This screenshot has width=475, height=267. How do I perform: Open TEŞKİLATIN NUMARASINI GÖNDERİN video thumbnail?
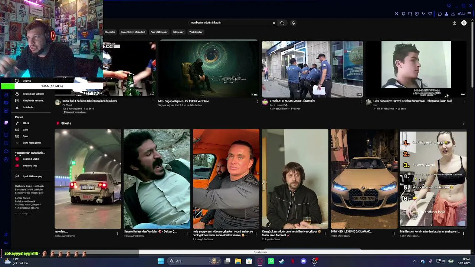(x=312, y=69)
